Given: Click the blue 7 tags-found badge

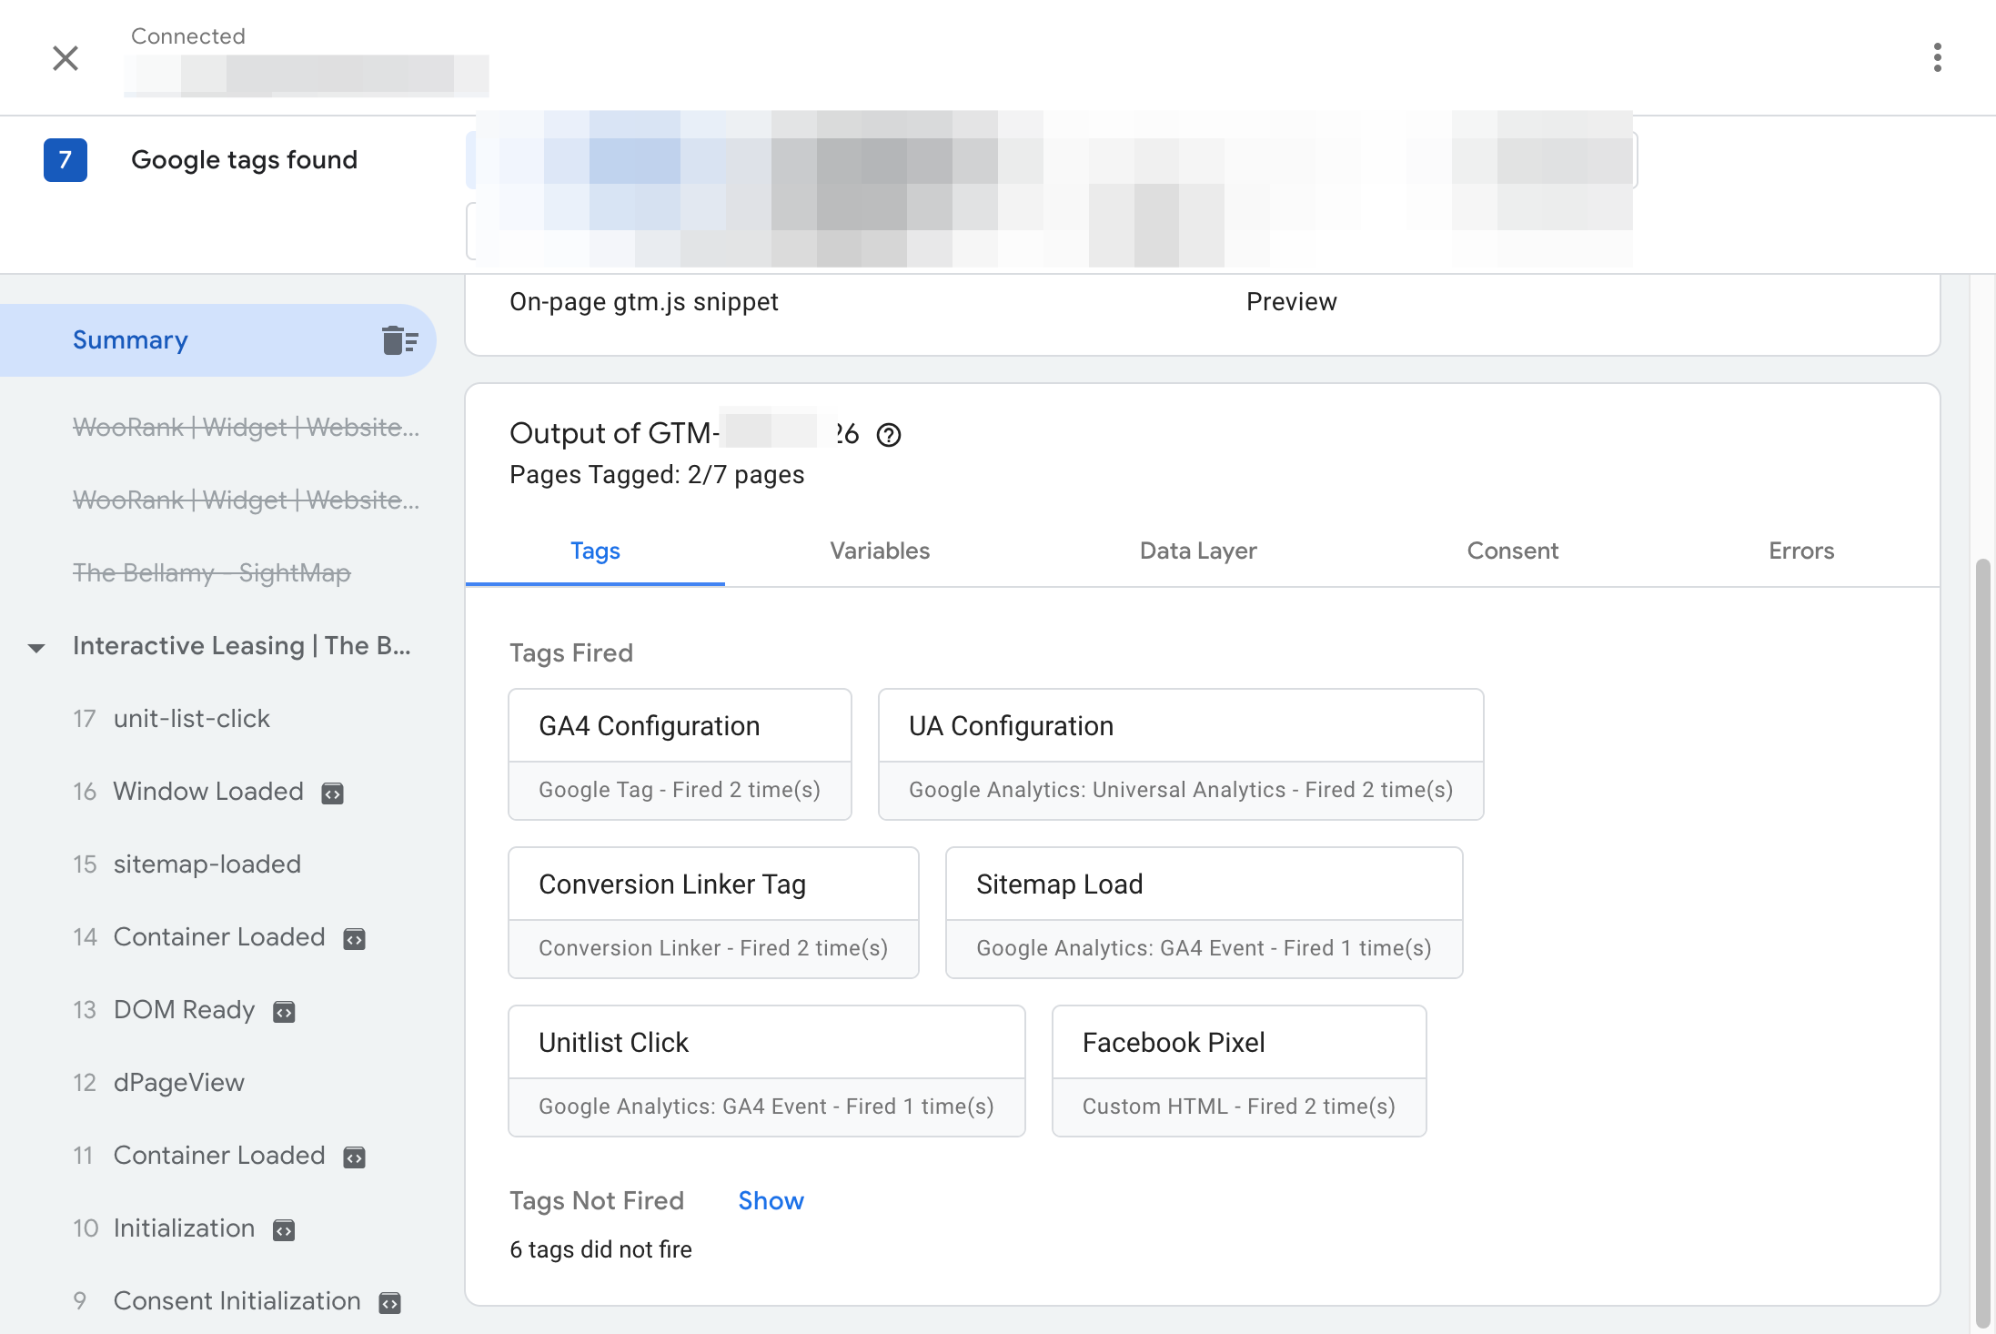Looking at the screenshot, I should 66,160.
